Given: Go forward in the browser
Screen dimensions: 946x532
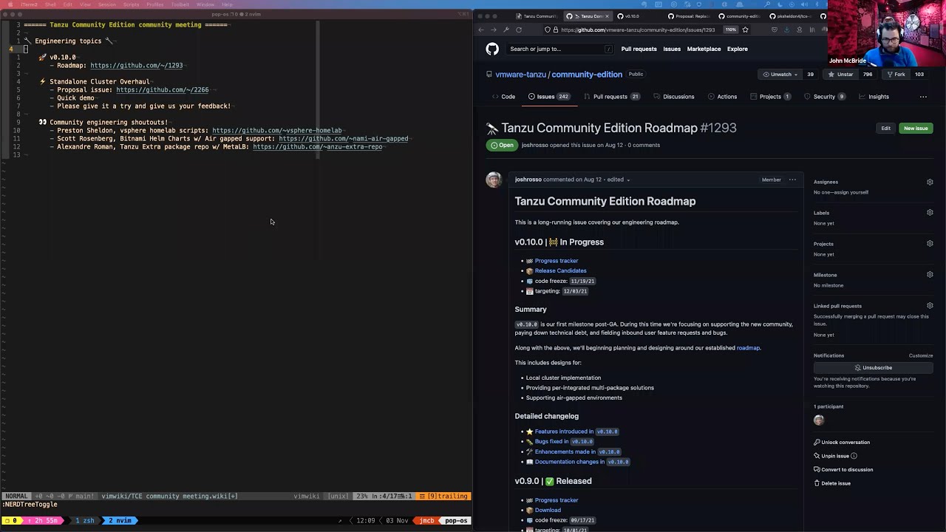Looking at the screenshot, I should click(x=494, y=30).
